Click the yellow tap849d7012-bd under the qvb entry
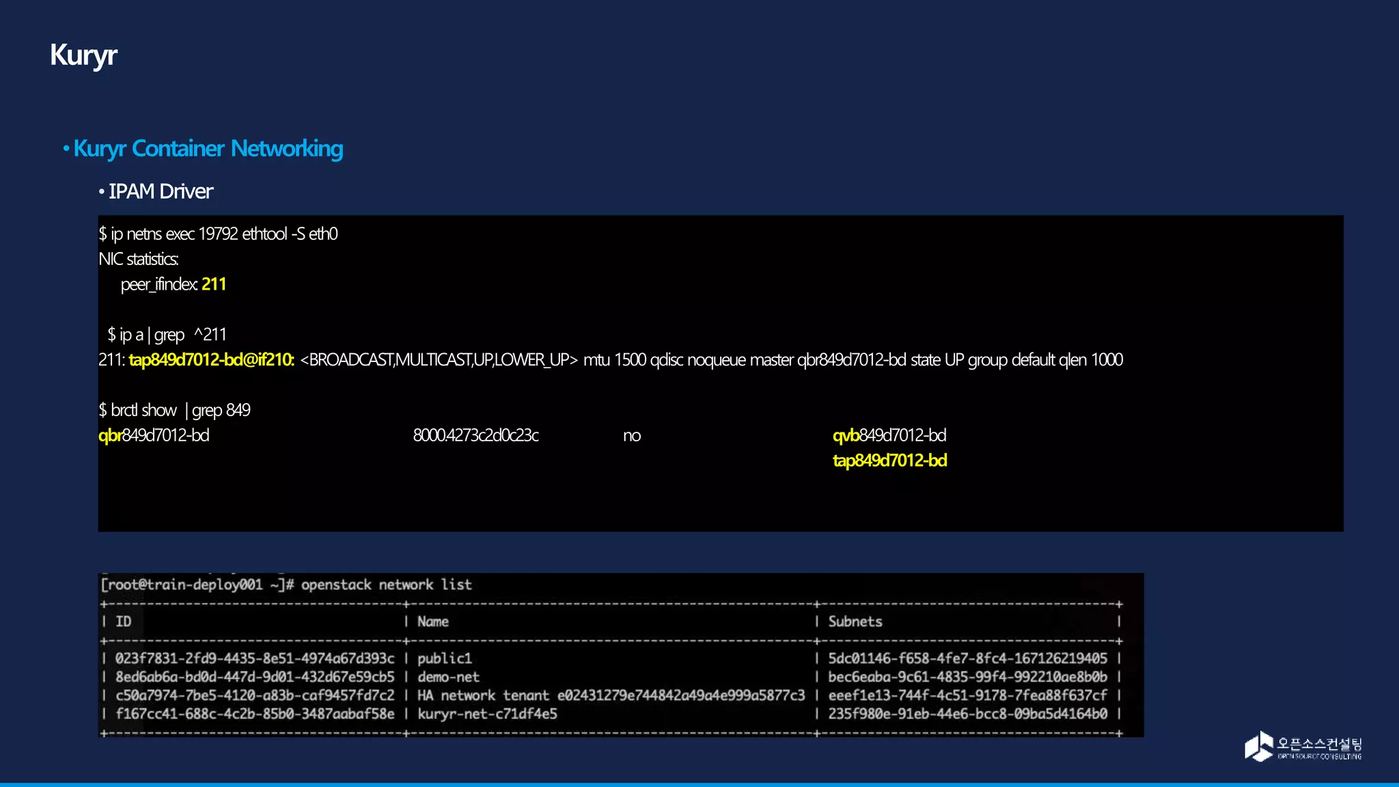 (x=889, y=460)
